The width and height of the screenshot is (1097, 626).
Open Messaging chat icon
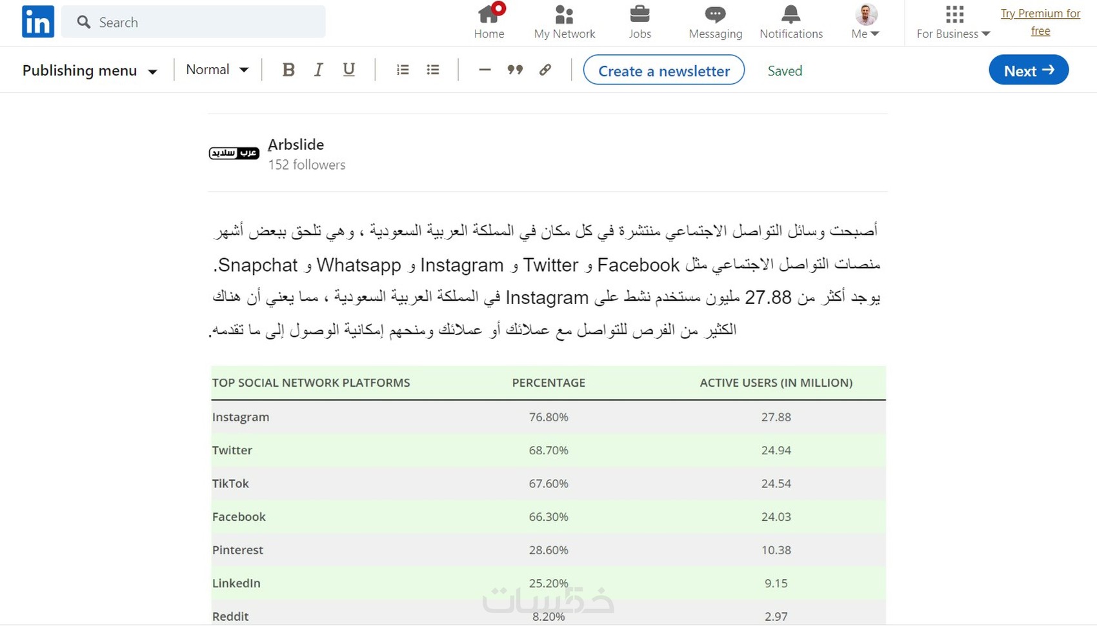tap(715, 14)
